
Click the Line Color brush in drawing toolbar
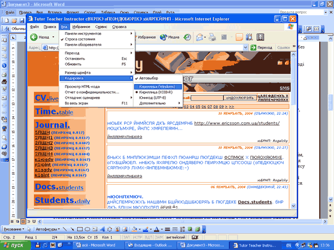point(146,229)
